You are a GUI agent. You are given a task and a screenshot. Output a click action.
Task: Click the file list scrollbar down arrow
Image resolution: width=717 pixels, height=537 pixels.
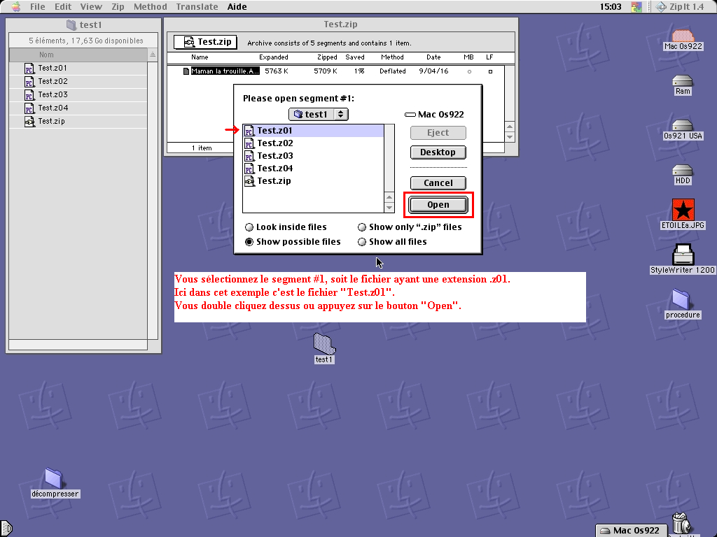[390, 208]
